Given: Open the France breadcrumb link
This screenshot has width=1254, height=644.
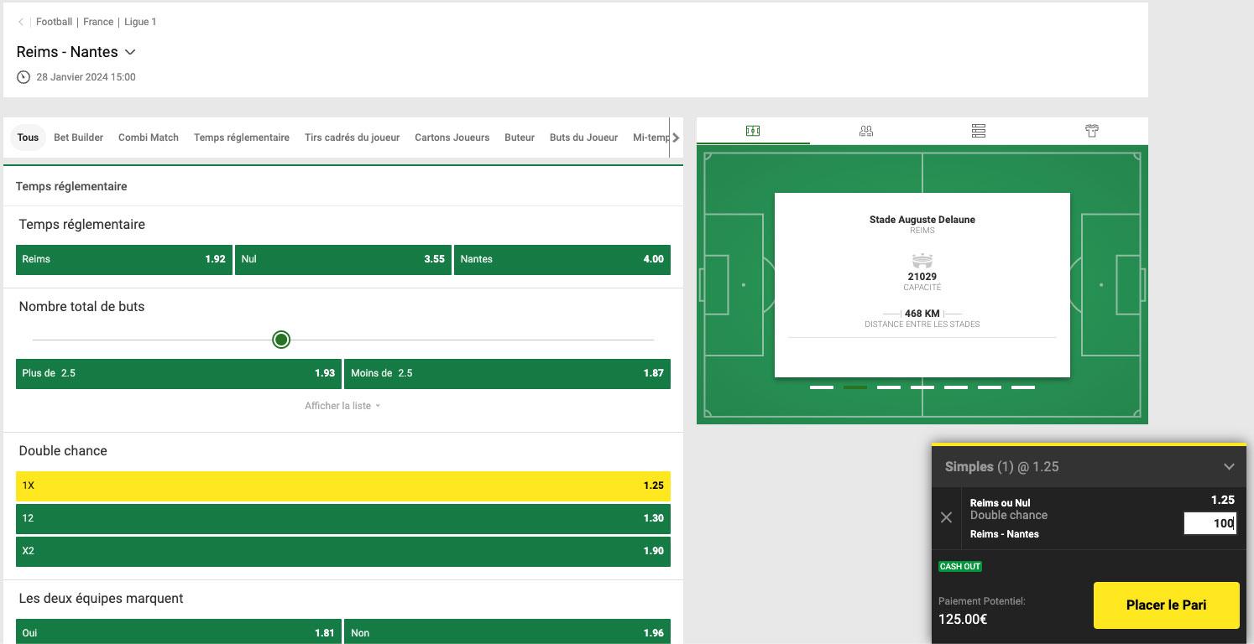Looking at the screenshot, I should tap(98, 22).
